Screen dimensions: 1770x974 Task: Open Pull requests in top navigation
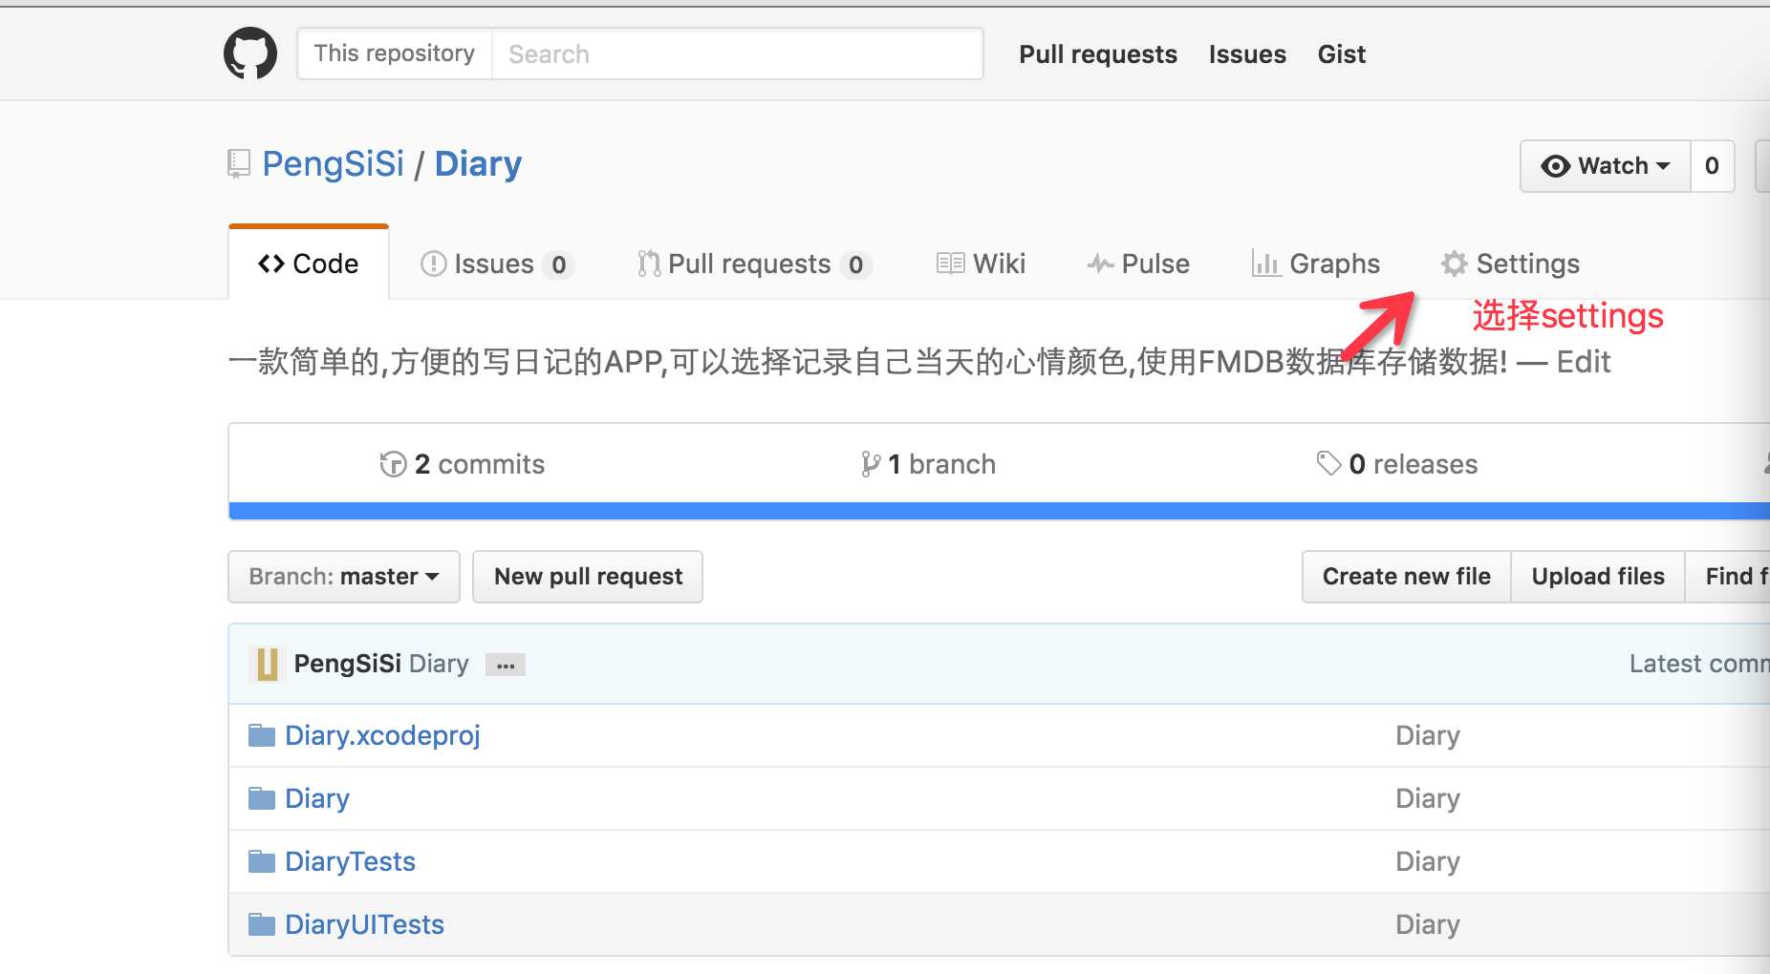(x=1098, y=54)
